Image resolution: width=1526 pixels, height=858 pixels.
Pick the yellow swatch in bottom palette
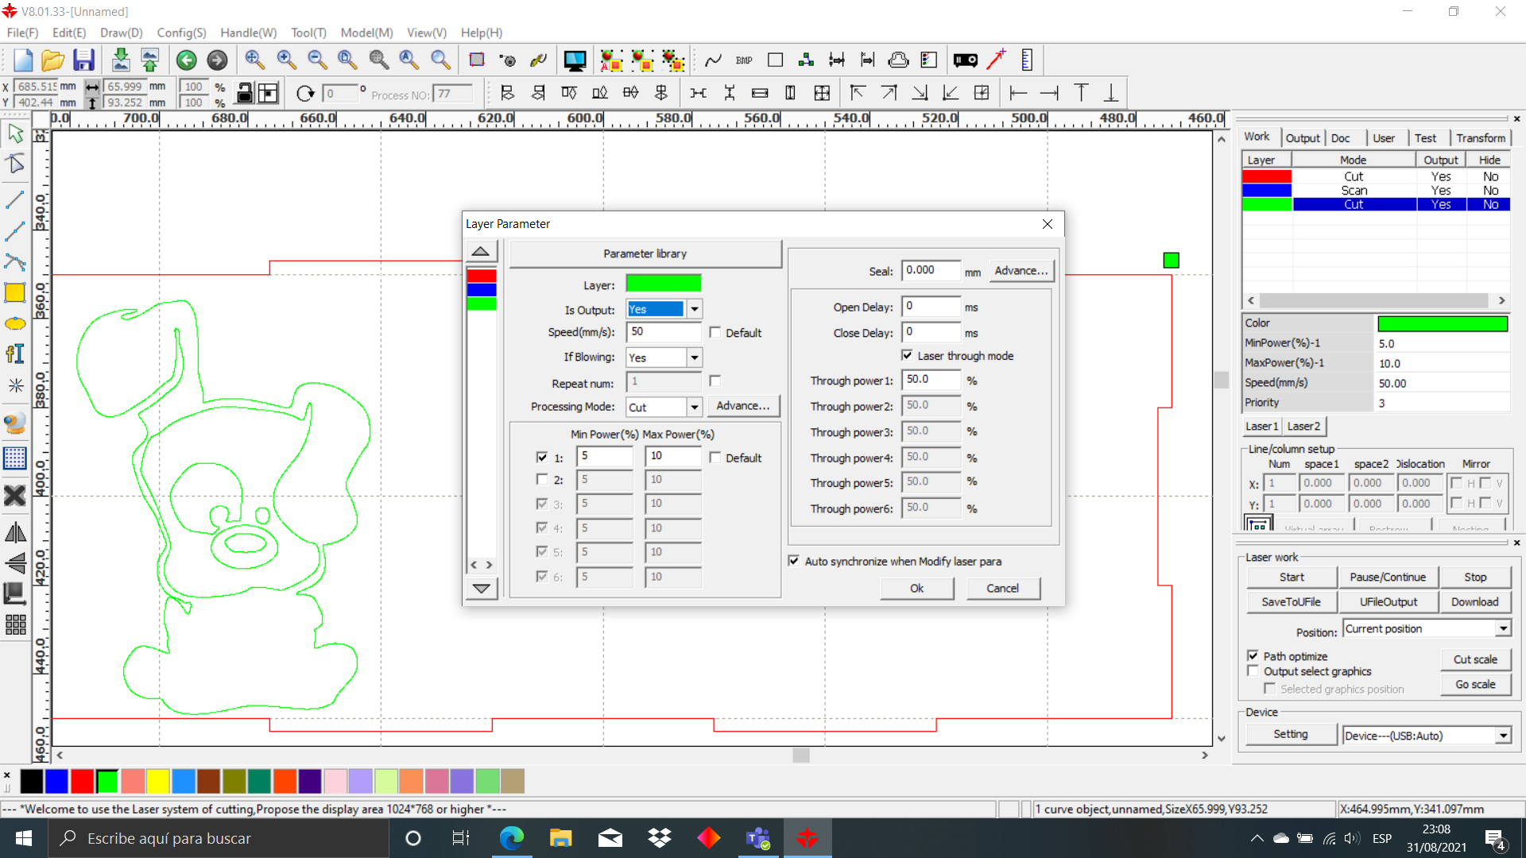coord(158,782)
